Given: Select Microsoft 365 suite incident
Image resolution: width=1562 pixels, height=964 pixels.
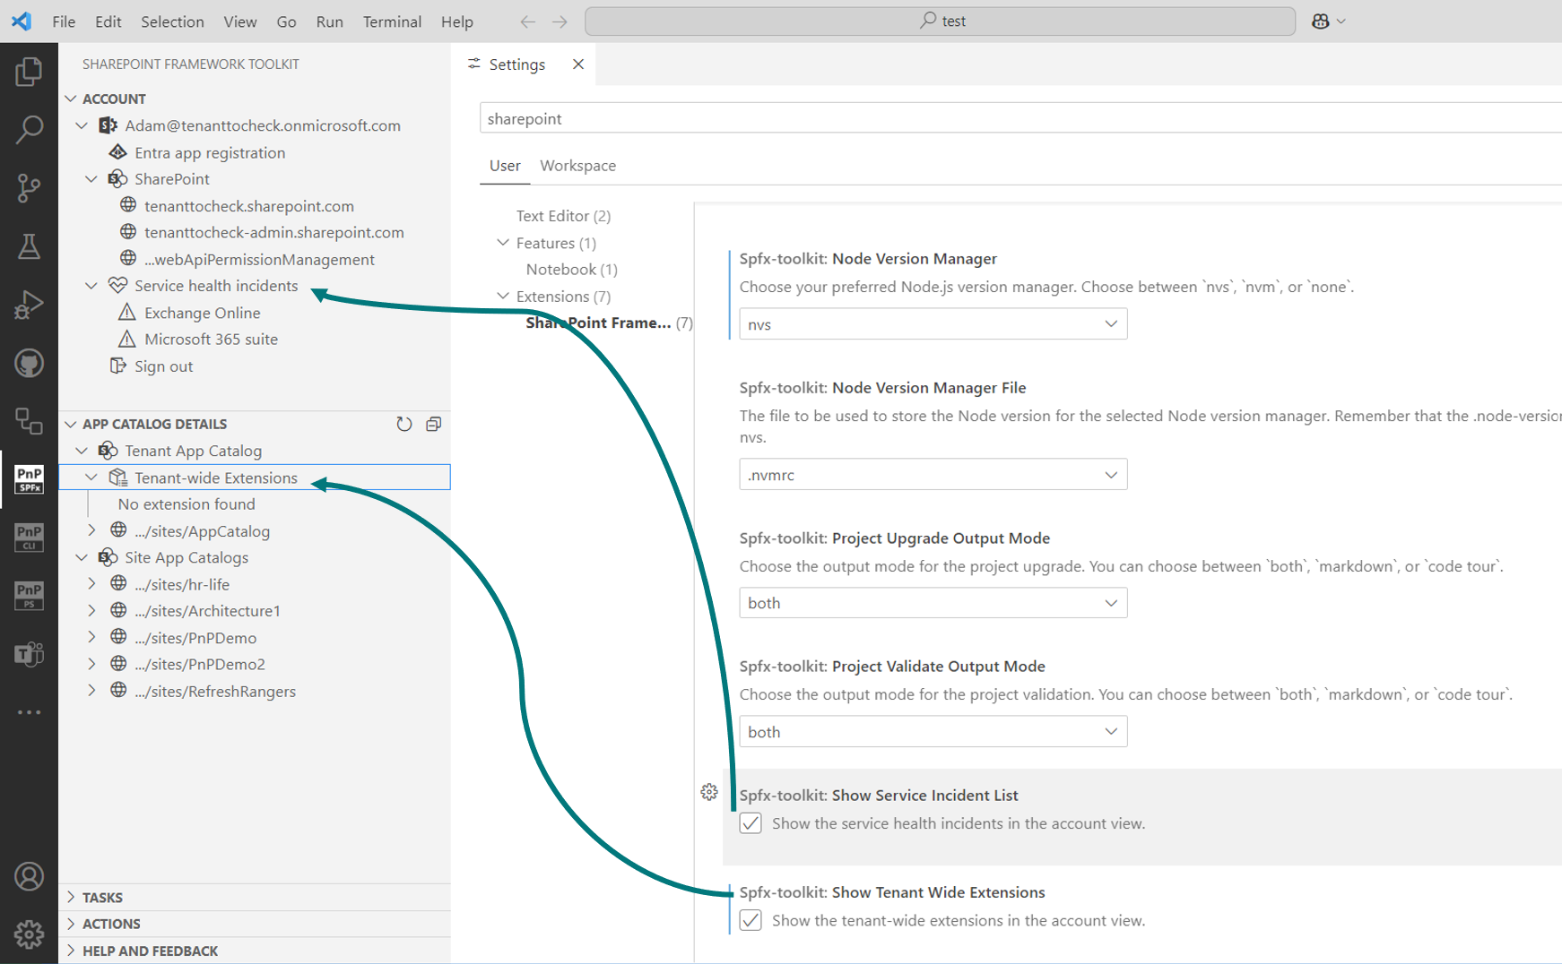Looking at the screenshot, I should click(212, 340).
